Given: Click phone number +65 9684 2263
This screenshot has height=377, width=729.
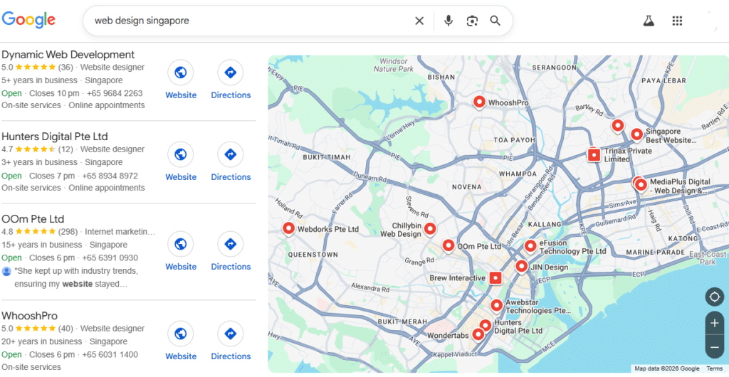Looking at the screenshot, I should 115,93.
